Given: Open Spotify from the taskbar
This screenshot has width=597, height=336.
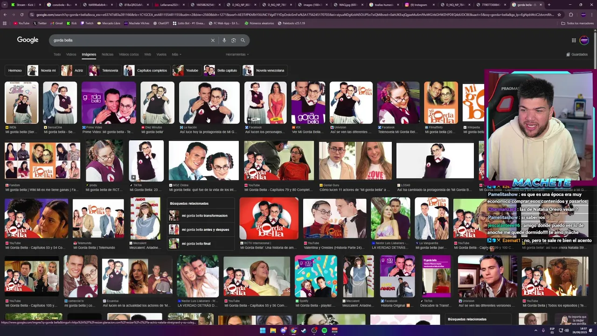Looking at the screenshot, I should [324, 330].
